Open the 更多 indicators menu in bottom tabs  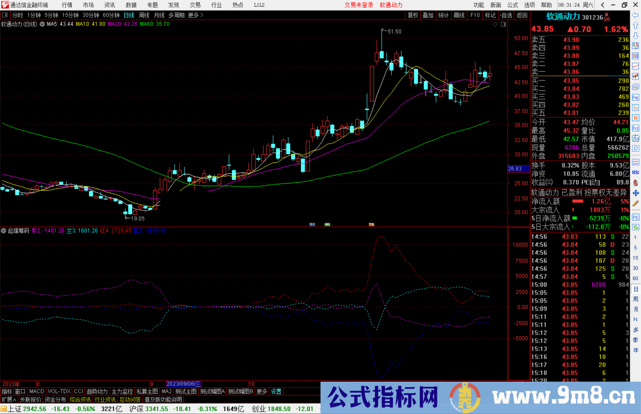pyautogui.click(x=262, y=391)
